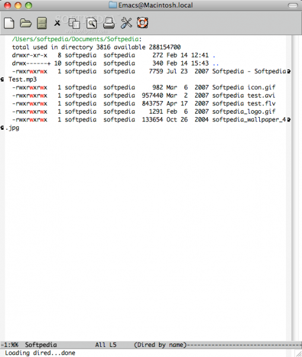302x357 pixels.
Task: Click the yellow minimize window button
Action: click(18, 5)
